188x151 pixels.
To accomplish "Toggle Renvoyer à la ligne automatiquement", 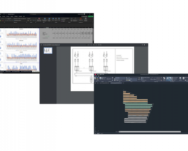I will coord(20,18).
